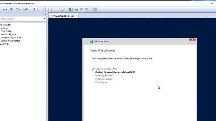Click the VM icon on the Vmlab tab
This screenshot has width=216, height=121.
51,16
